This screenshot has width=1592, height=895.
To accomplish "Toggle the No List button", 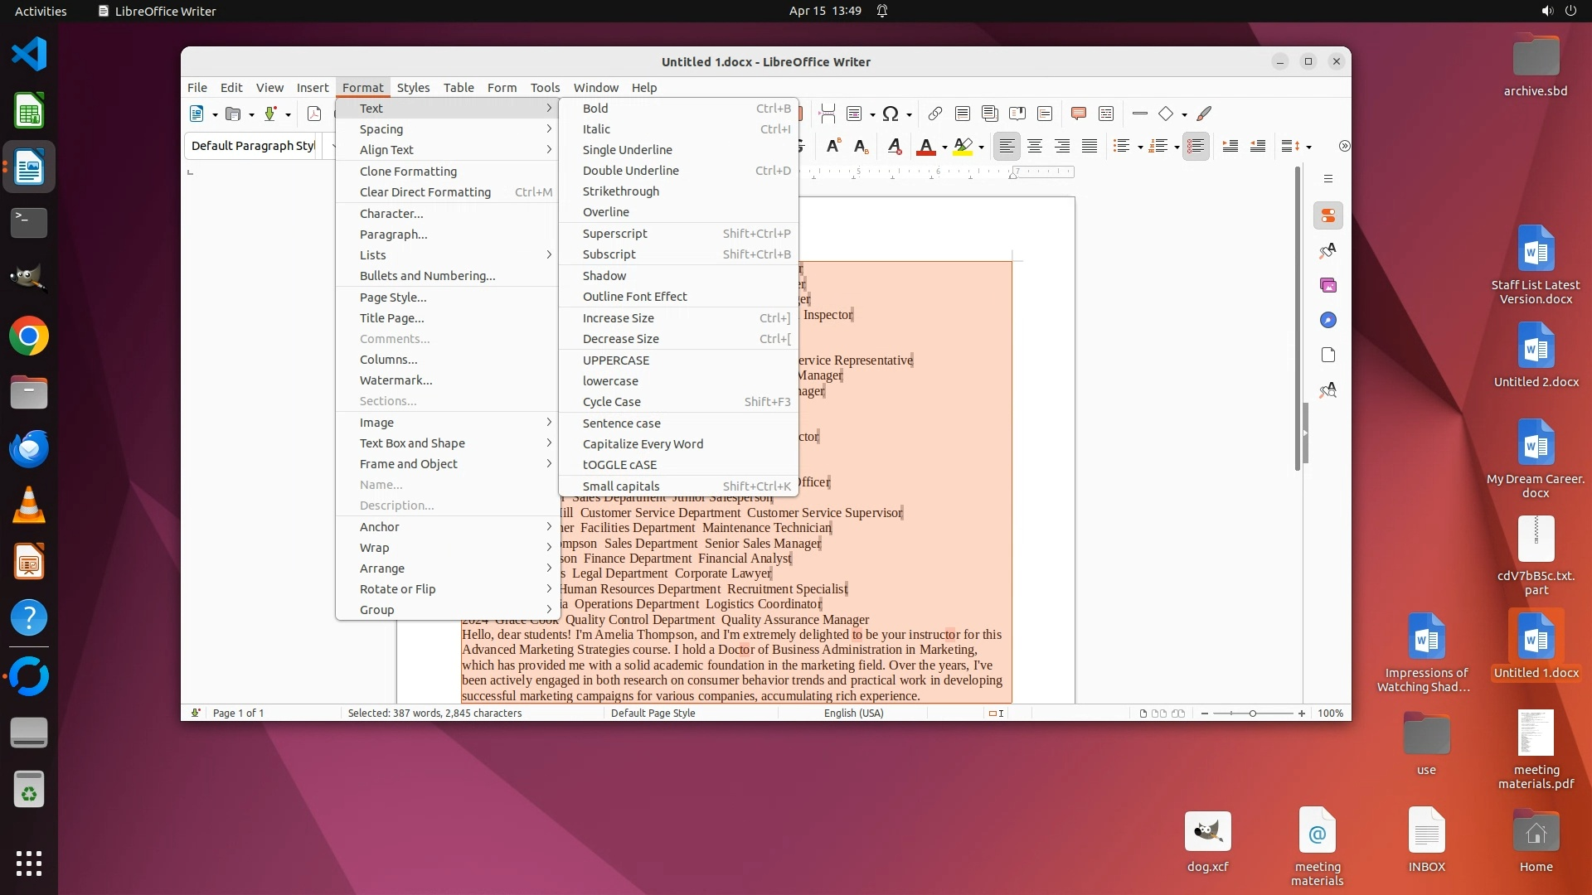I will pyautogui.click(x=1196, y=147).
